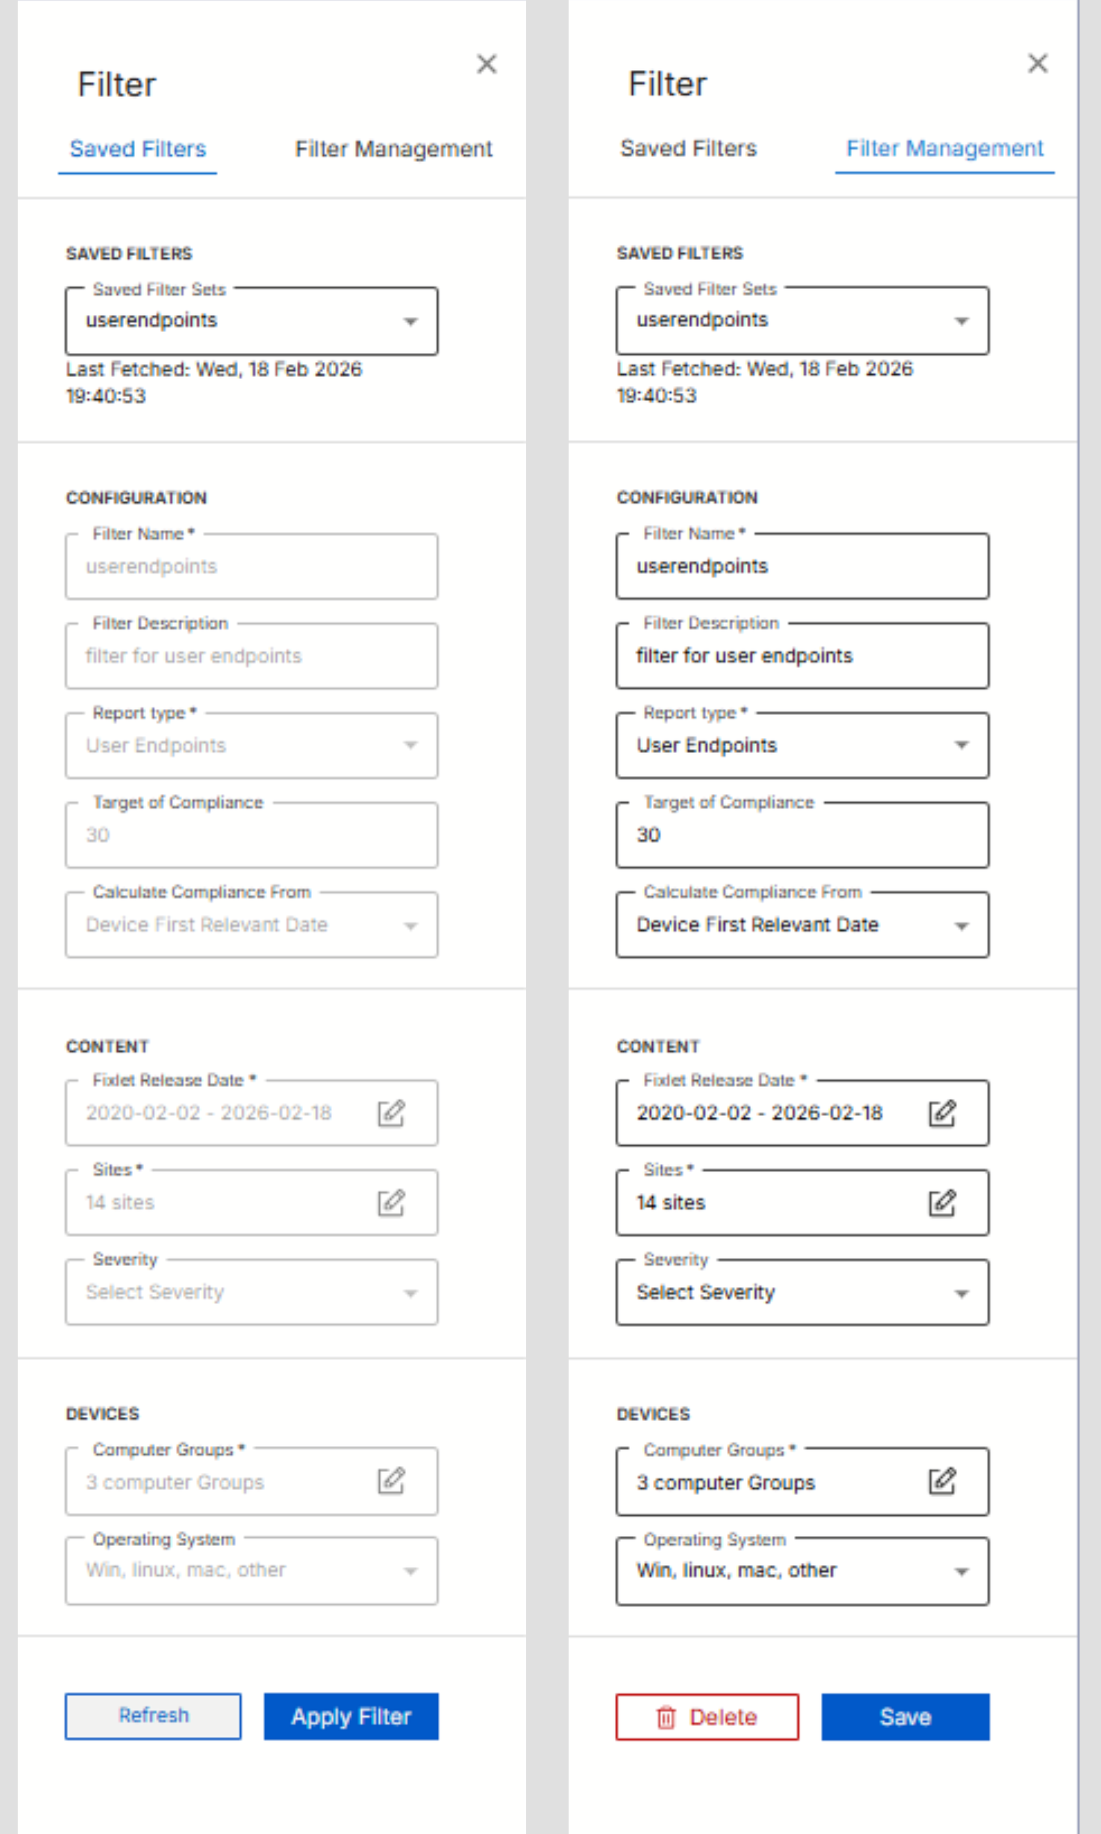
Task: Save the filter changes
Action: point(904,1717)
